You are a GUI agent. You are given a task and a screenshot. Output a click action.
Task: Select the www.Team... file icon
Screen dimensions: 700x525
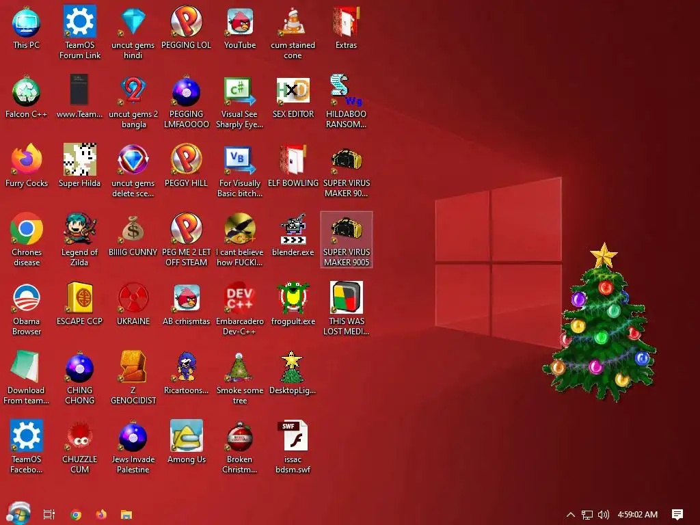pos(79,97)
